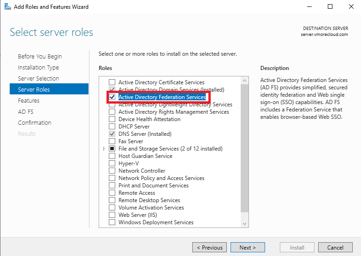Select the Remote Desktop Services label
This screenshot has height=256, width=361.
tap(149, 200)
